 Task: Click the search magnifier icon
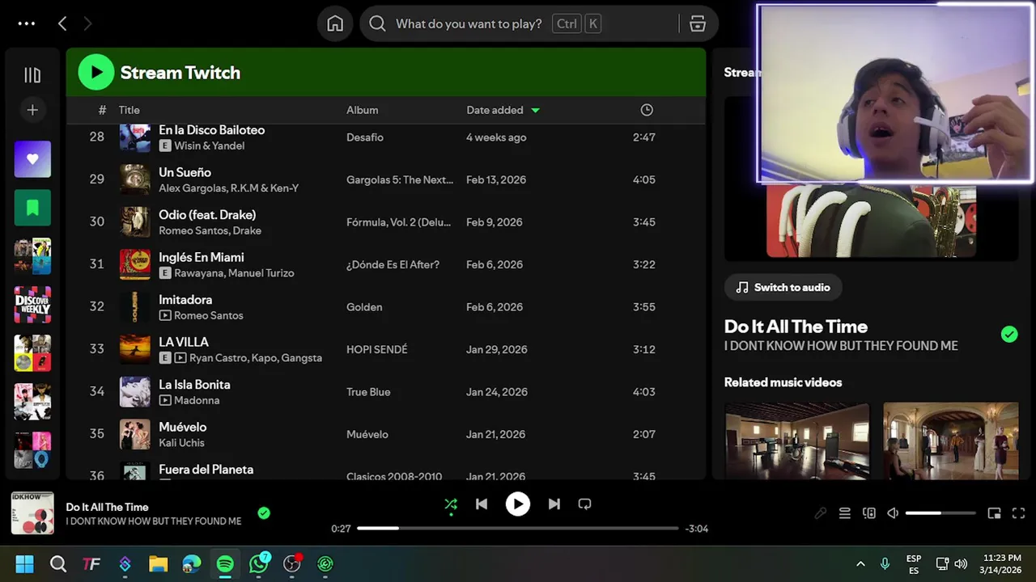coord(377,23)
